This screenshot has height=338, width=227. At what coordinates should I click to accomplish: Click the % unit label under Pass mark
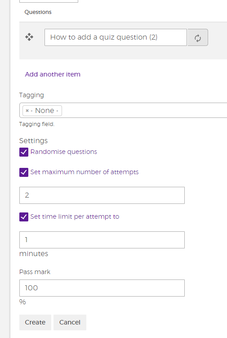pos(22,302)
